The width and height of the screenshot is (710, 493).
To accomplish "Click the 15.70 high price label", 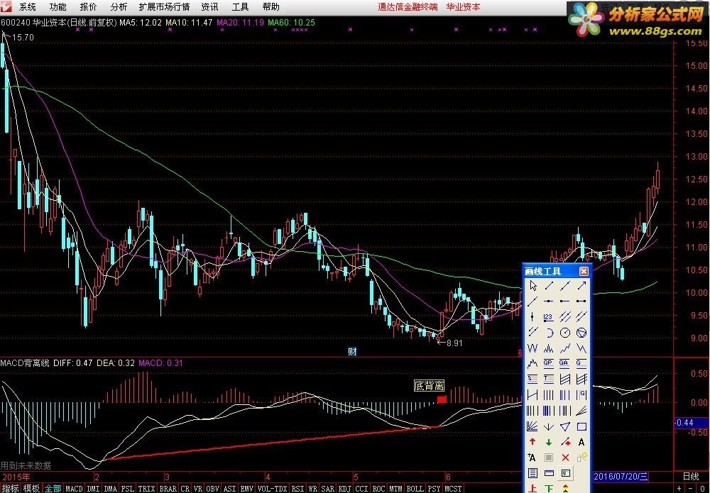I will 23,38.
